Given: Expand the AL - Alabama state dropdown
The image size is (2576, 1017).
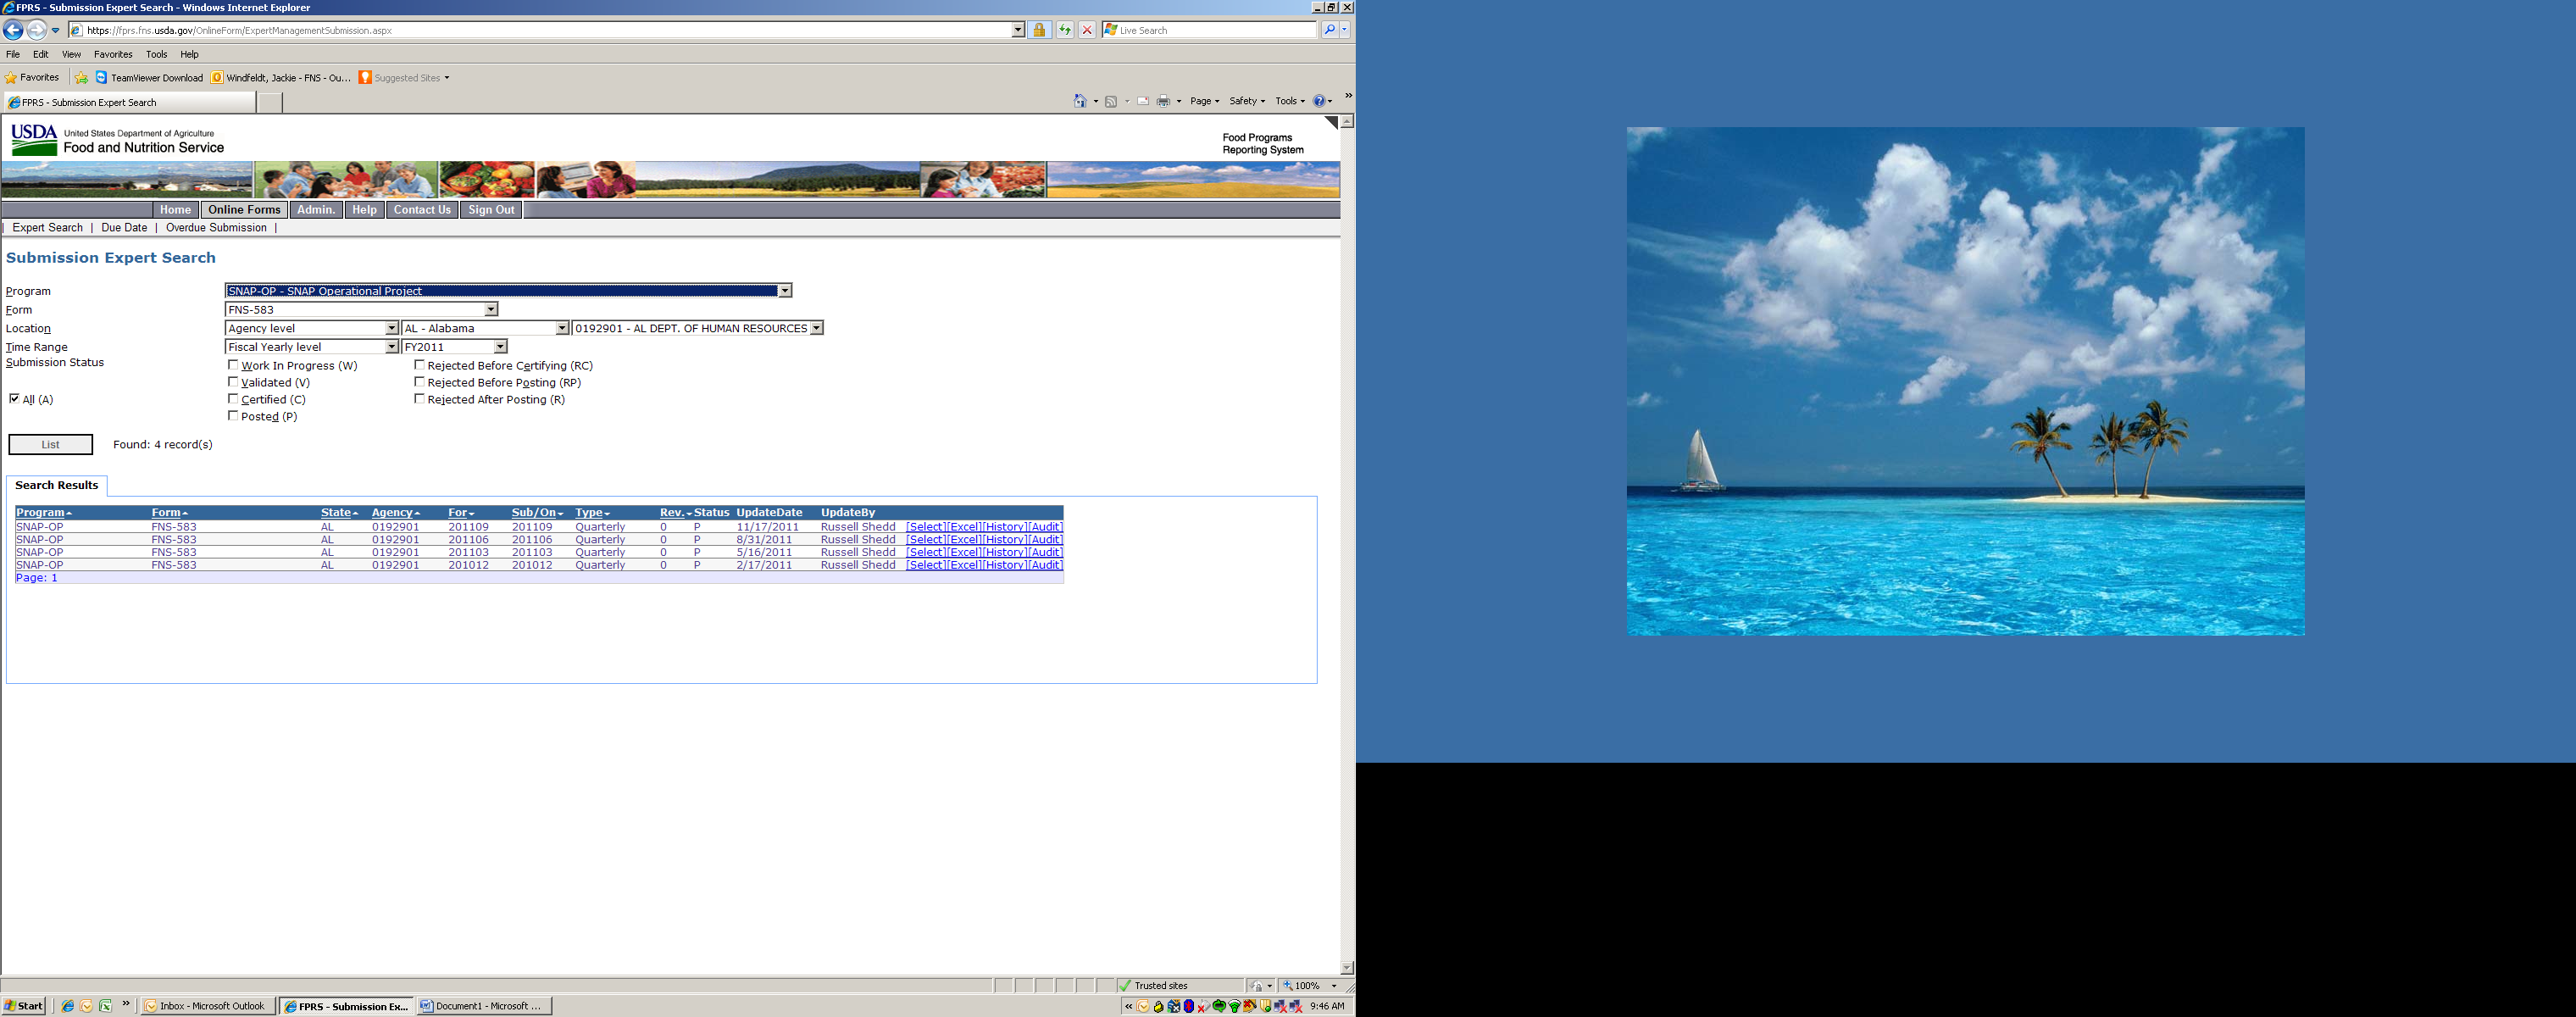Looking at the screenshot, I should coord(561,328).
